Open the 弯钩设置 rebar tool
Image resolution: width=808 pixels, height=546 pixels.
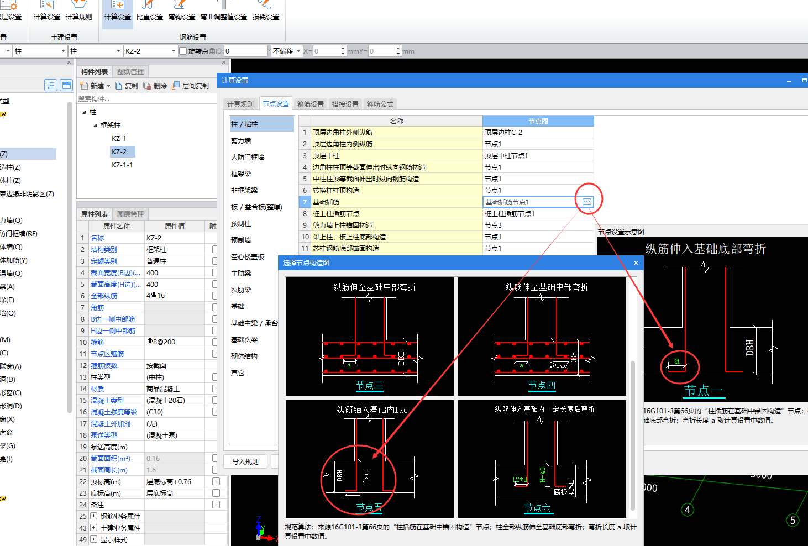(182, 11)
